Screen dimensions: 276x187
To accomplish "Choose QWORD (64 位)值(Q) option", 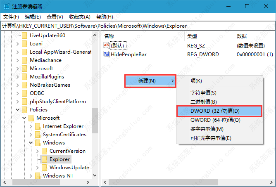I will pyautogui.click(x=215, y=120).
